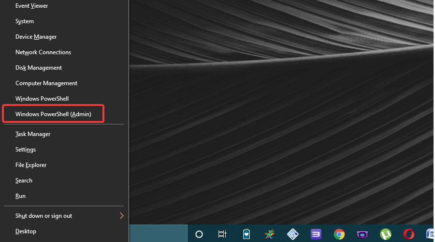435x242 pixels.
Task: Launch the colorful star K app
Action: (x=269, y=234)
